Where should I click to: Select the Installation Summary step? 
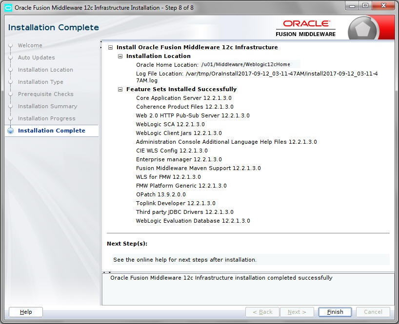click(x=48, y=107)
